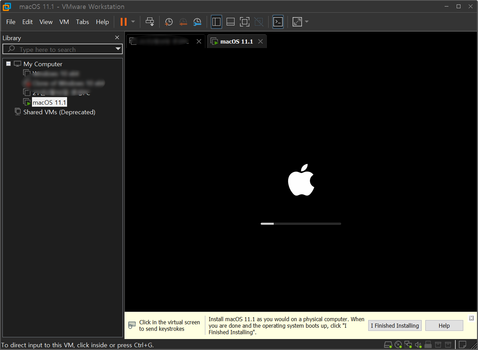Viewport: 478px width, 350px height.
Task: Maximize the VMware Workstation window
Action: (x=458, y=7)
